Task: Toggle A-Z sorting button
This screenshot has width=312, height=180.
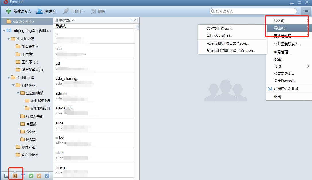Action: click(x=133, y=20)
